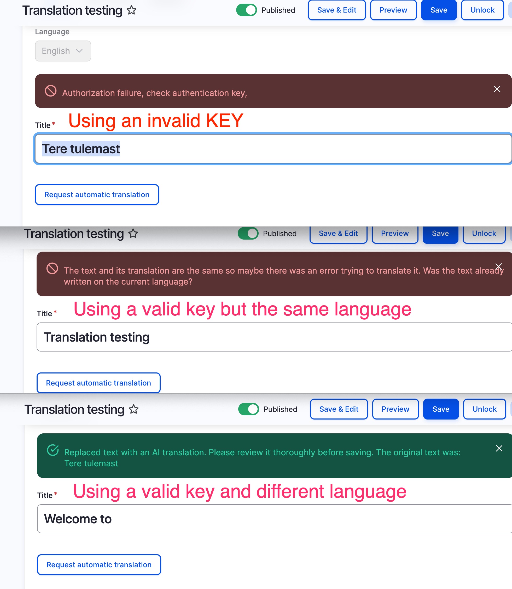Toggle Published off in the top header
This screenshot has width=512, height=589.
coord(246,10)
